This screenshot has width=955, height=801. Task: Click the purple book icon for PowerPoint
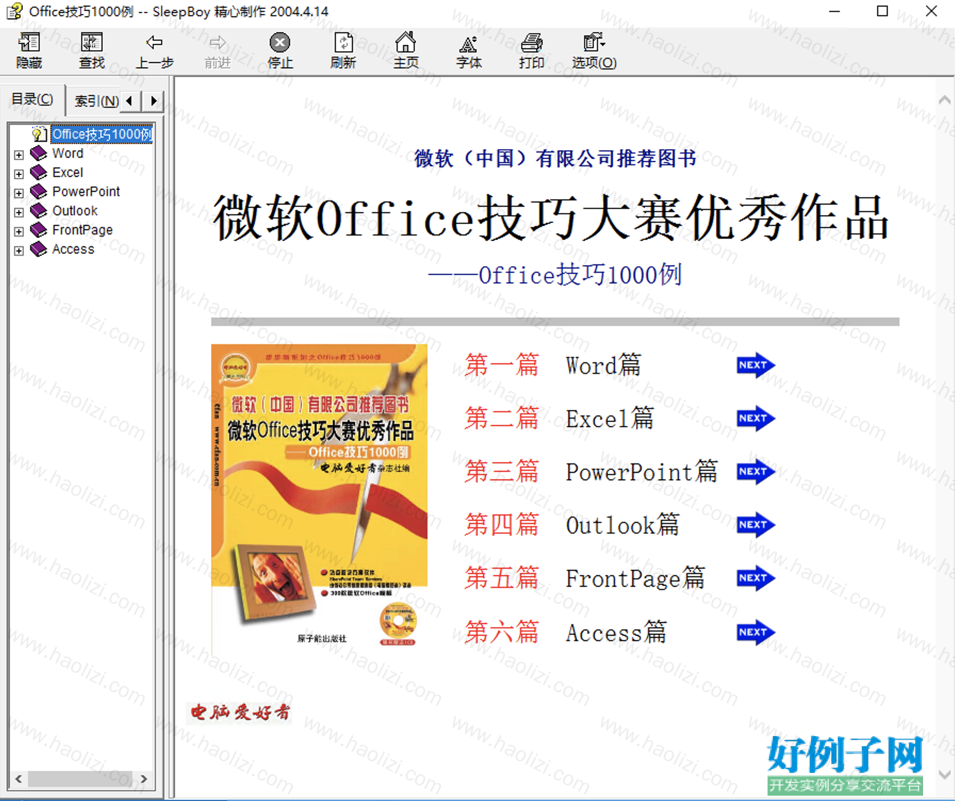pyautogui.click(x=38, y=192)
